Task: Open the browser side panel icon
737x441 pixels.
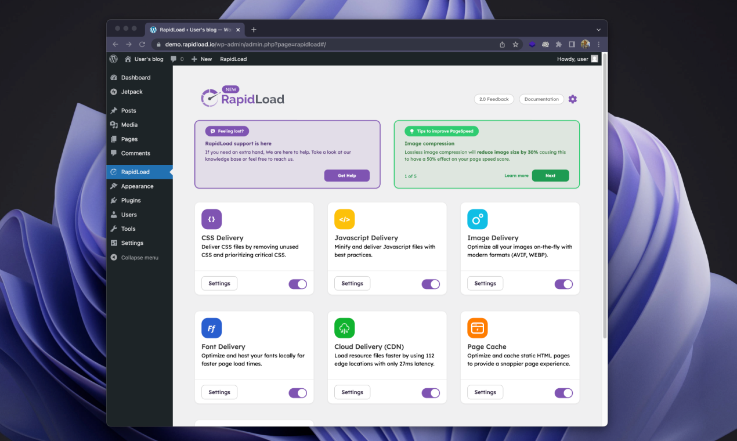Action: click(x=572, y=44)
